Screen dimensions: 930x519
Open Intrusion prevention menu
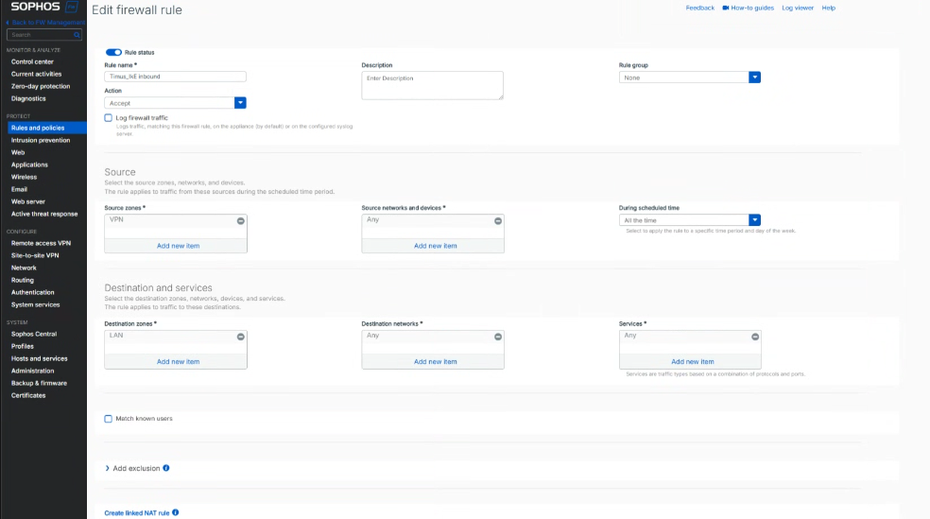pos(41,141)
